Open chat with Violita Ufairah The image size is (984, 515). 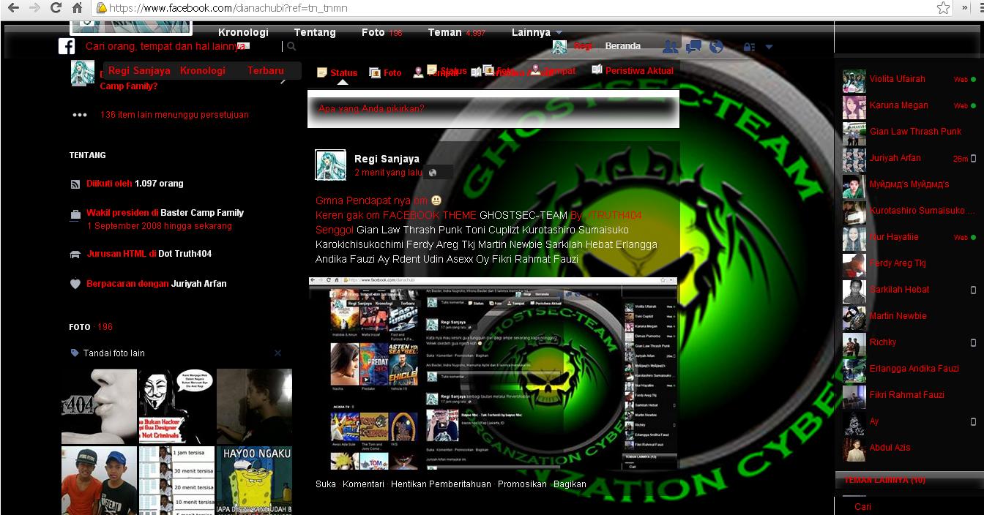tap(909, 79)
